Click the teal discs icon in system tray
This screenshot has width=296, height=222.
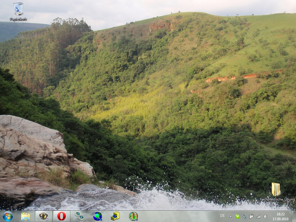245,217
